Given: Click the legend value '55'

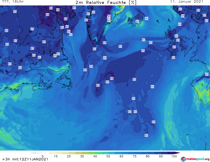Looking at the screenshot, I should point(108,156).
